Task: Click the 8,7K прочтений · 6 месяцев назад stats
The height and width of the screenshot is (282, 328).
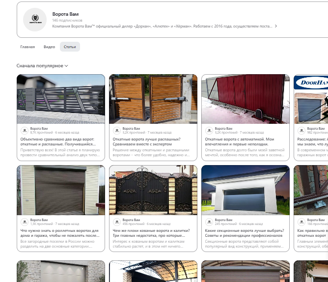Action: coord(55,133)
